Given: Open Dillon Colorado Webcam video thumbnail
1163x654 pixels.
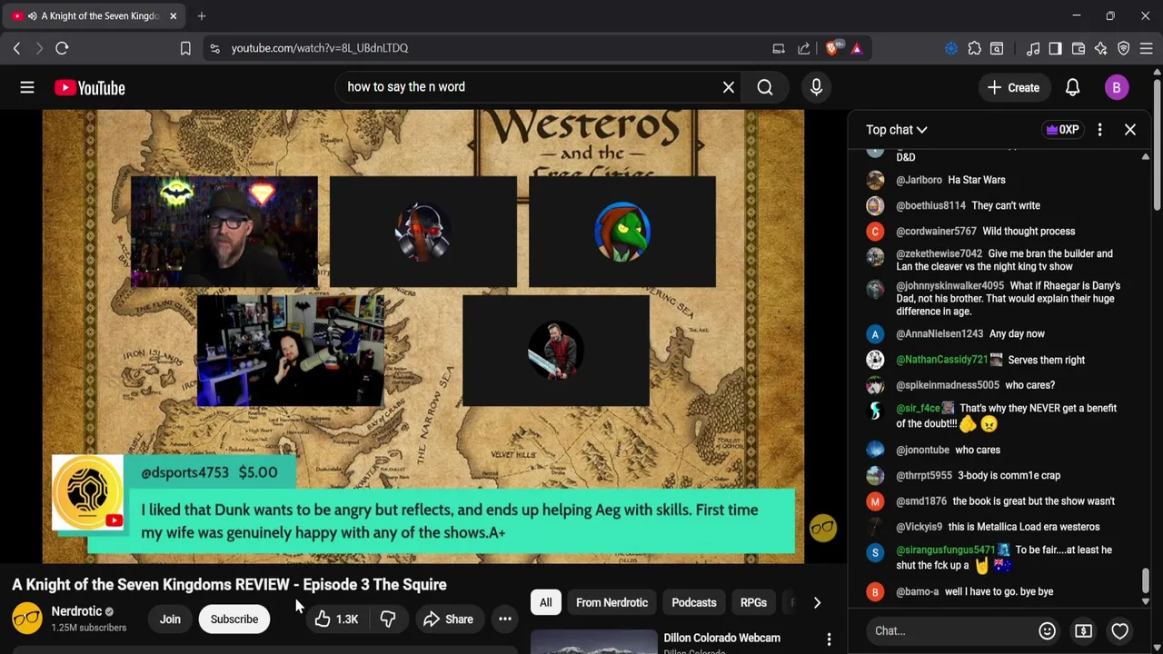Looking at the screenshot, I should pos(594,641).
